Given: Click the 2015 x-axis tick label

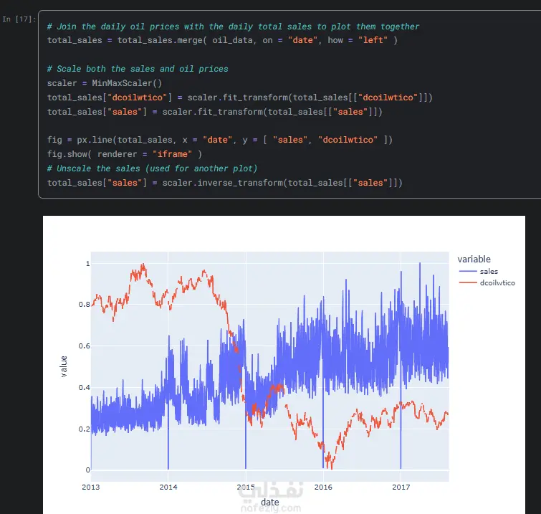Looking at the screenshot, I should click(246, 487).
